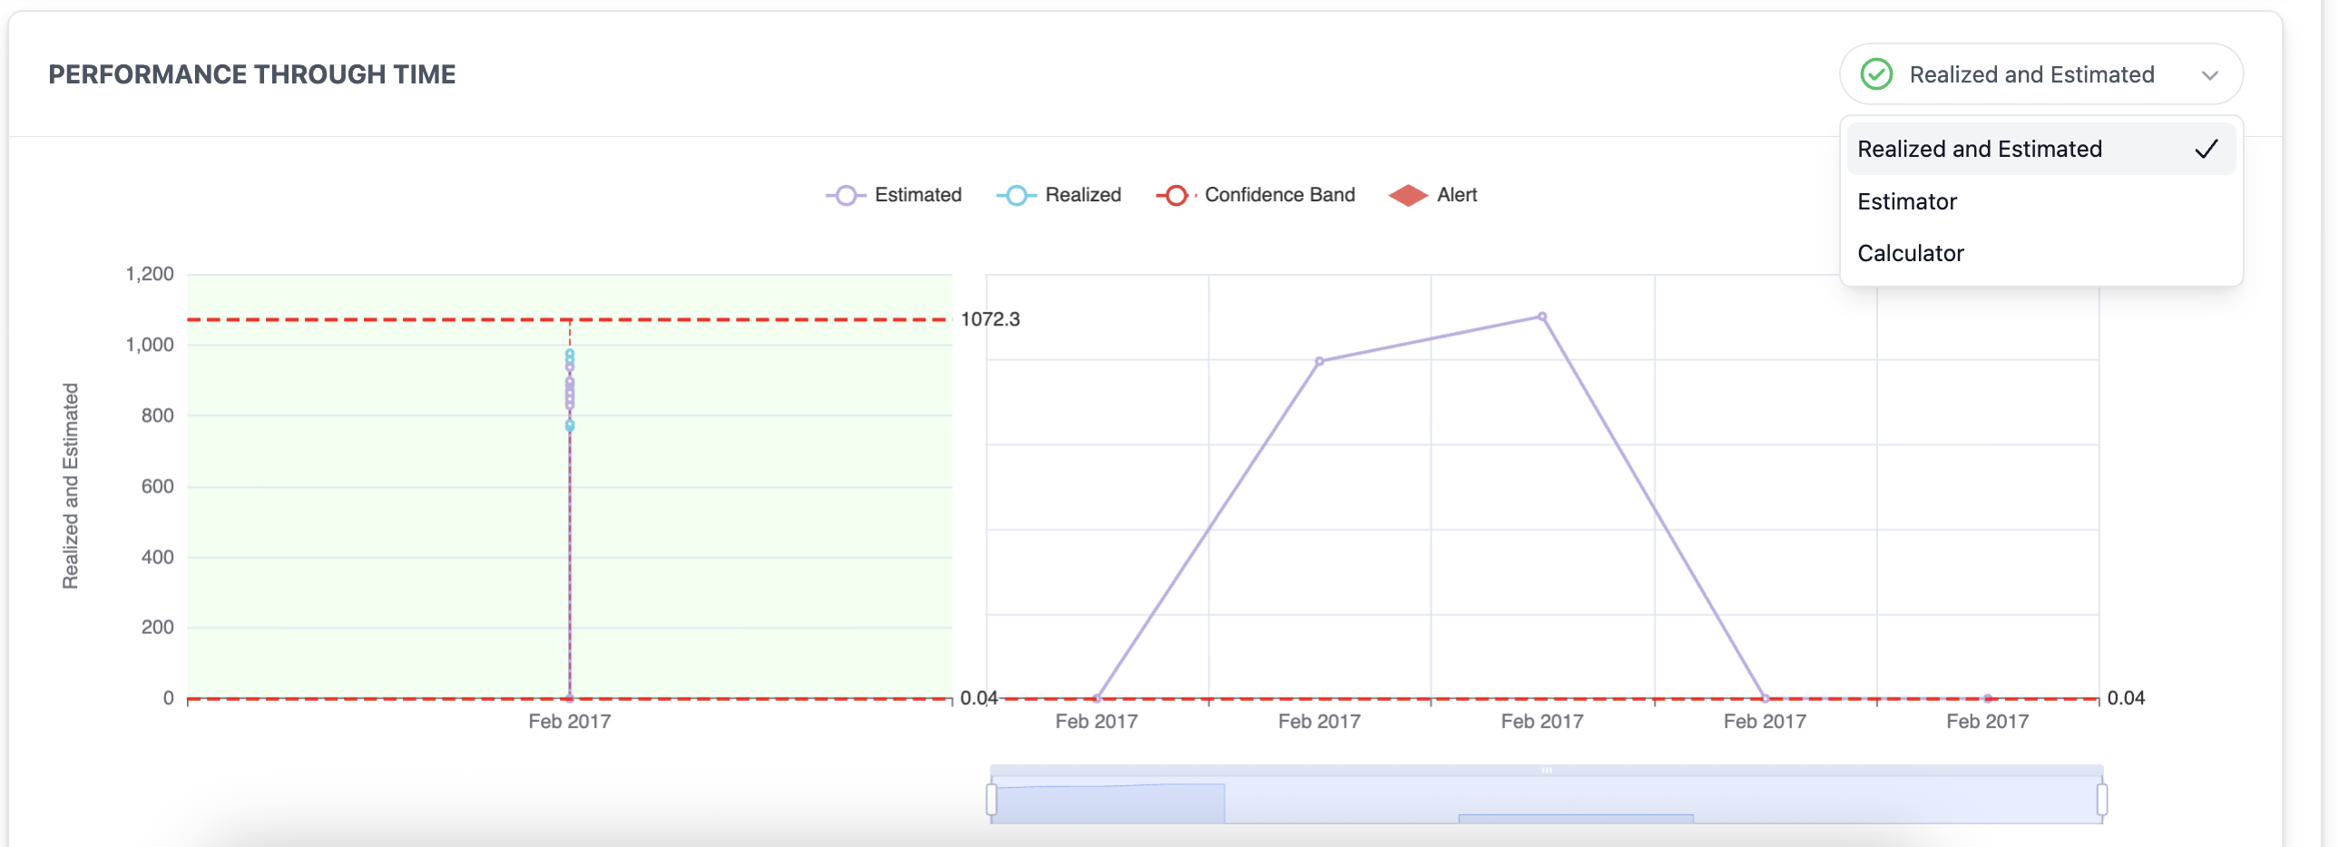
Task: Toggle the Estimated series legend label
Action: 918,195
